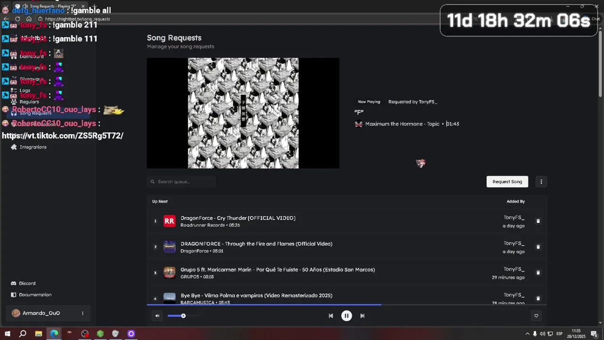This screenshot has height=340, width=604.
Task: Pause the currently playing song
Action: click(346, 316)
